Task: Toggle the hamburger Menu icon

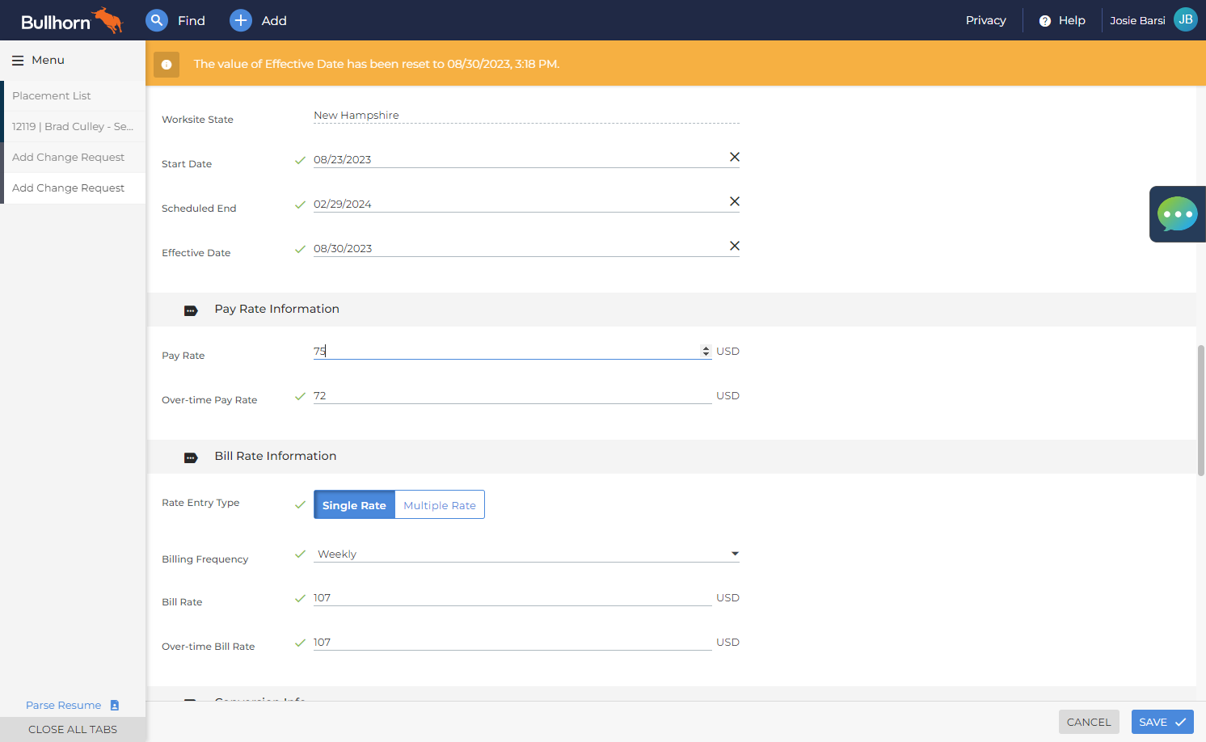Action: point(18,61)
